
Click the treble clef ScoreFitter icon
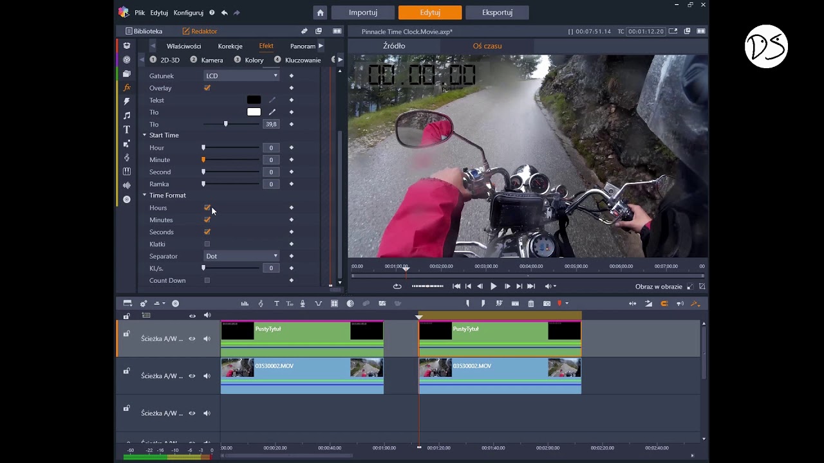click(x=261, y=304)
